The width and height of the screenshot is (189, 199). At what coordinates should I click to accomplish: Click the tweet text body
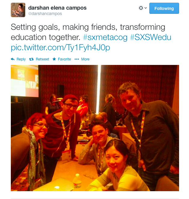91,37
